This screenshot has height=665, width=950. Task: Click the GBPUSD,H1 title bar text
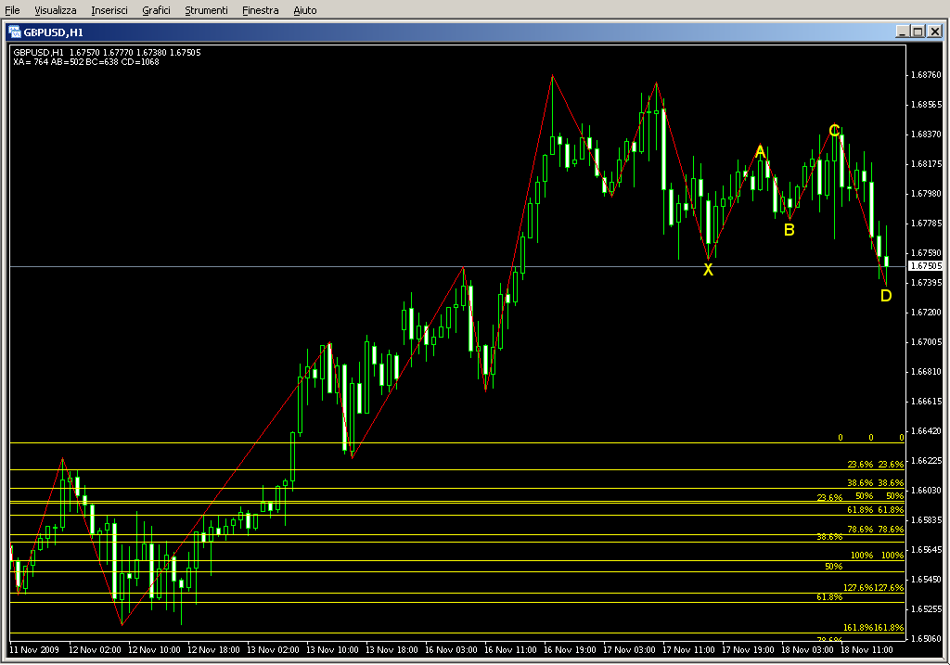point(53,32)
